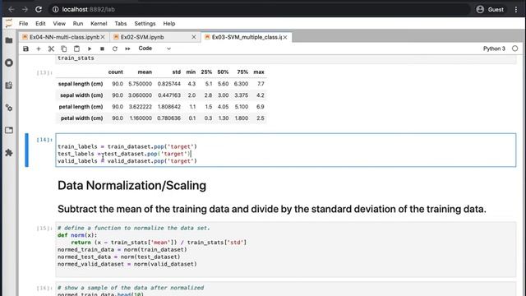Screen dimensions: 526x296
Task: Open the Edit menu
Action: point(40,24)
